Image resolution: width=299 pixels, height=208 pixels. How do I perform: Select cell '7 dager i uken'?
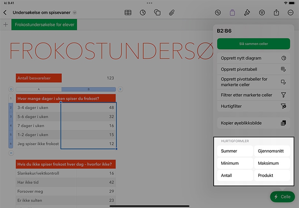pos(38,126)
